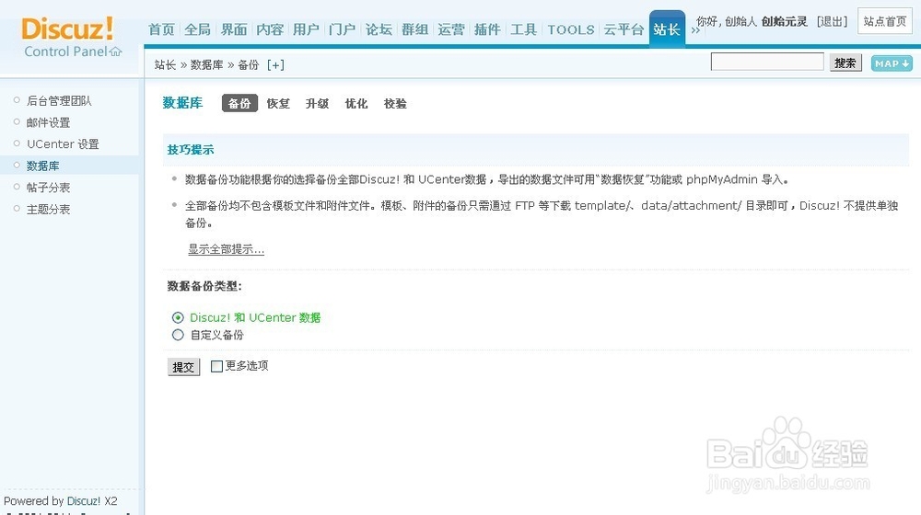Open the 论坛 top menu
The width and height of the screenshot is (921, 515).
(379, 29)
